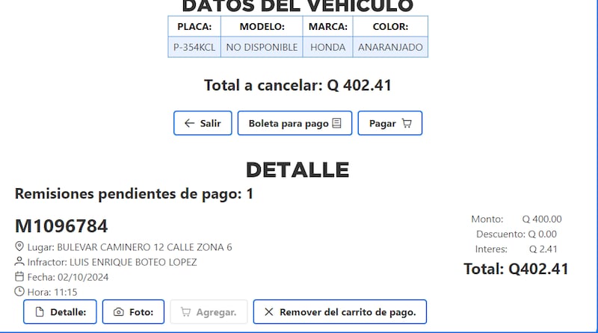The width and height of the screenshot is (598, 333).
Task: Remove remisión from carrito de pago
Action: pyautogui.click(x=340, y=311)
